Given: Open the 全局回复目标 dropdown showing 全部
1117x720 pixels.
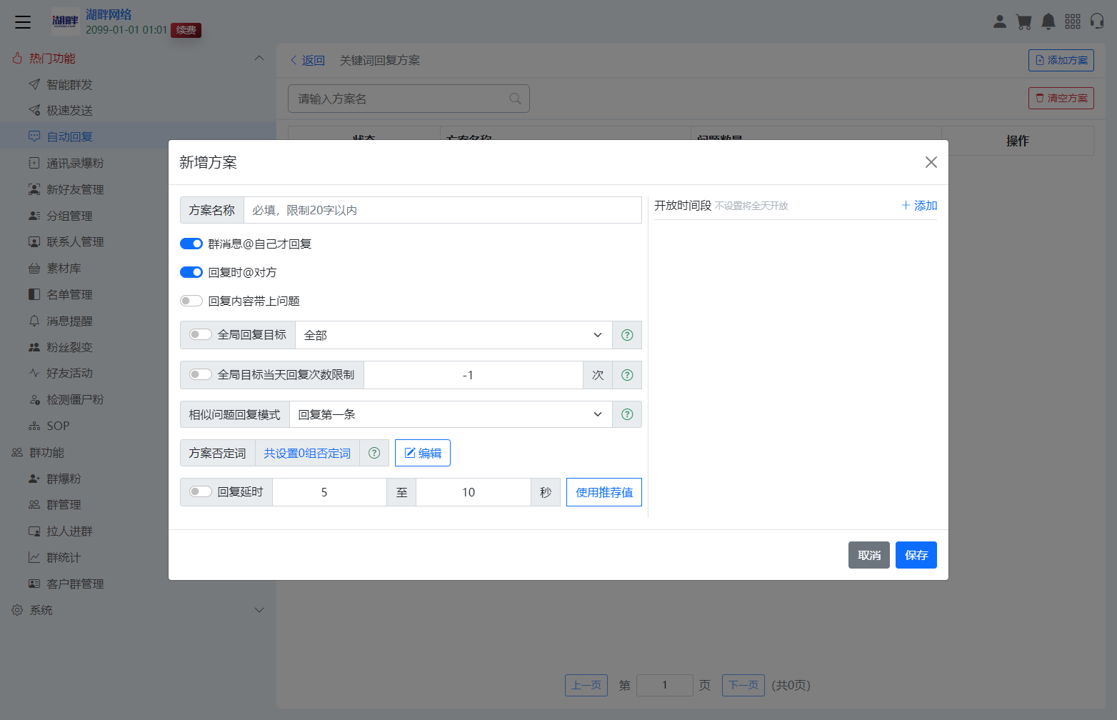Looking at the screenshot, I should 454,334.
